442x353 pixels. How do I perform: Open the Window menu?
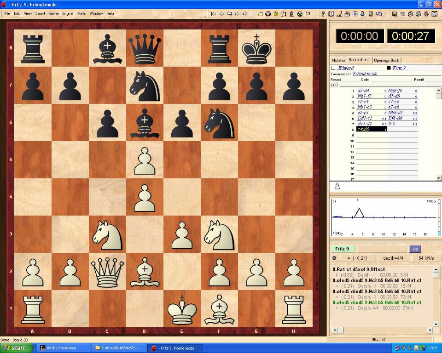96,13
